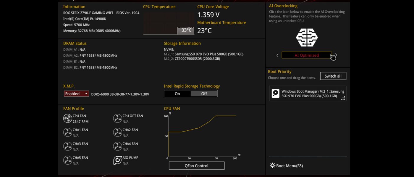Click the Switch all button
Image resolution: width=414 pixels, height=177 pixels.
[333, 76]
